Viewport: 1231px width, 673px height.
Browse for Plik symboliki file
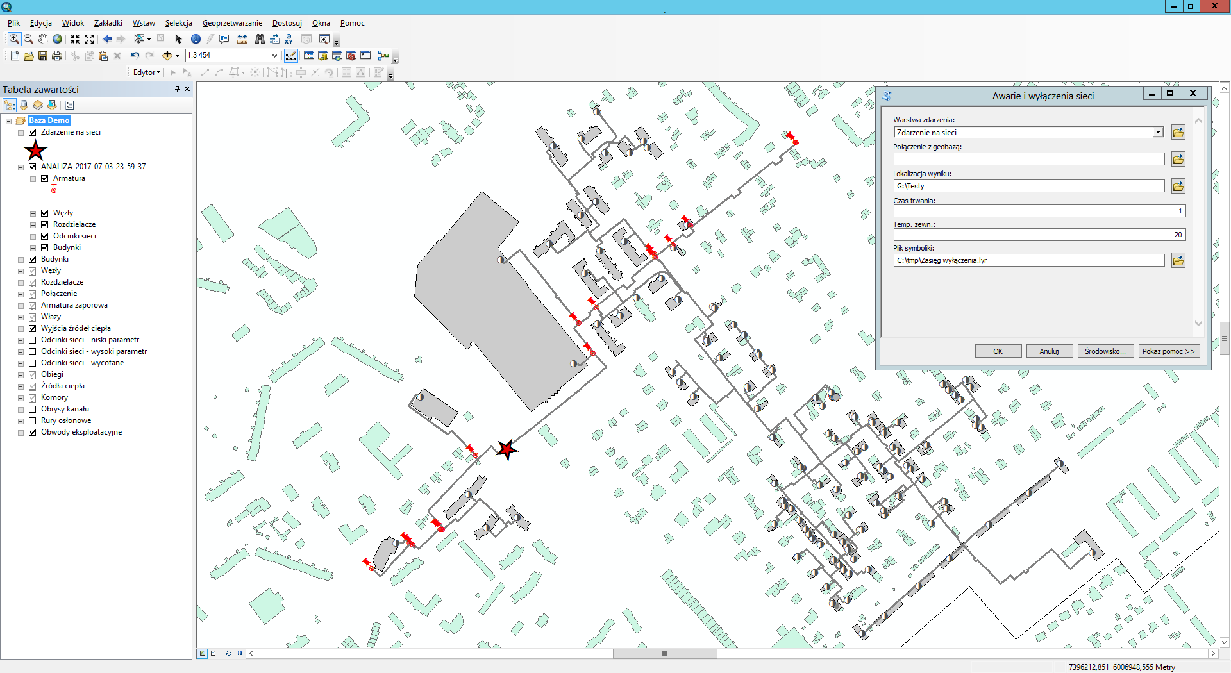pos(1178,260)
